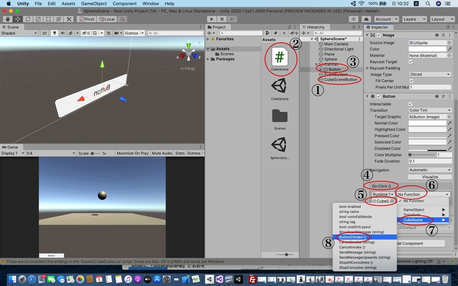
Task: Select Main Camera in Hierarchy
Action: pos(336,44)
